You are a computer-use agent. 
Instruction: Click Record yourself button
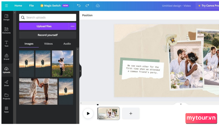[x=48, y=35]
